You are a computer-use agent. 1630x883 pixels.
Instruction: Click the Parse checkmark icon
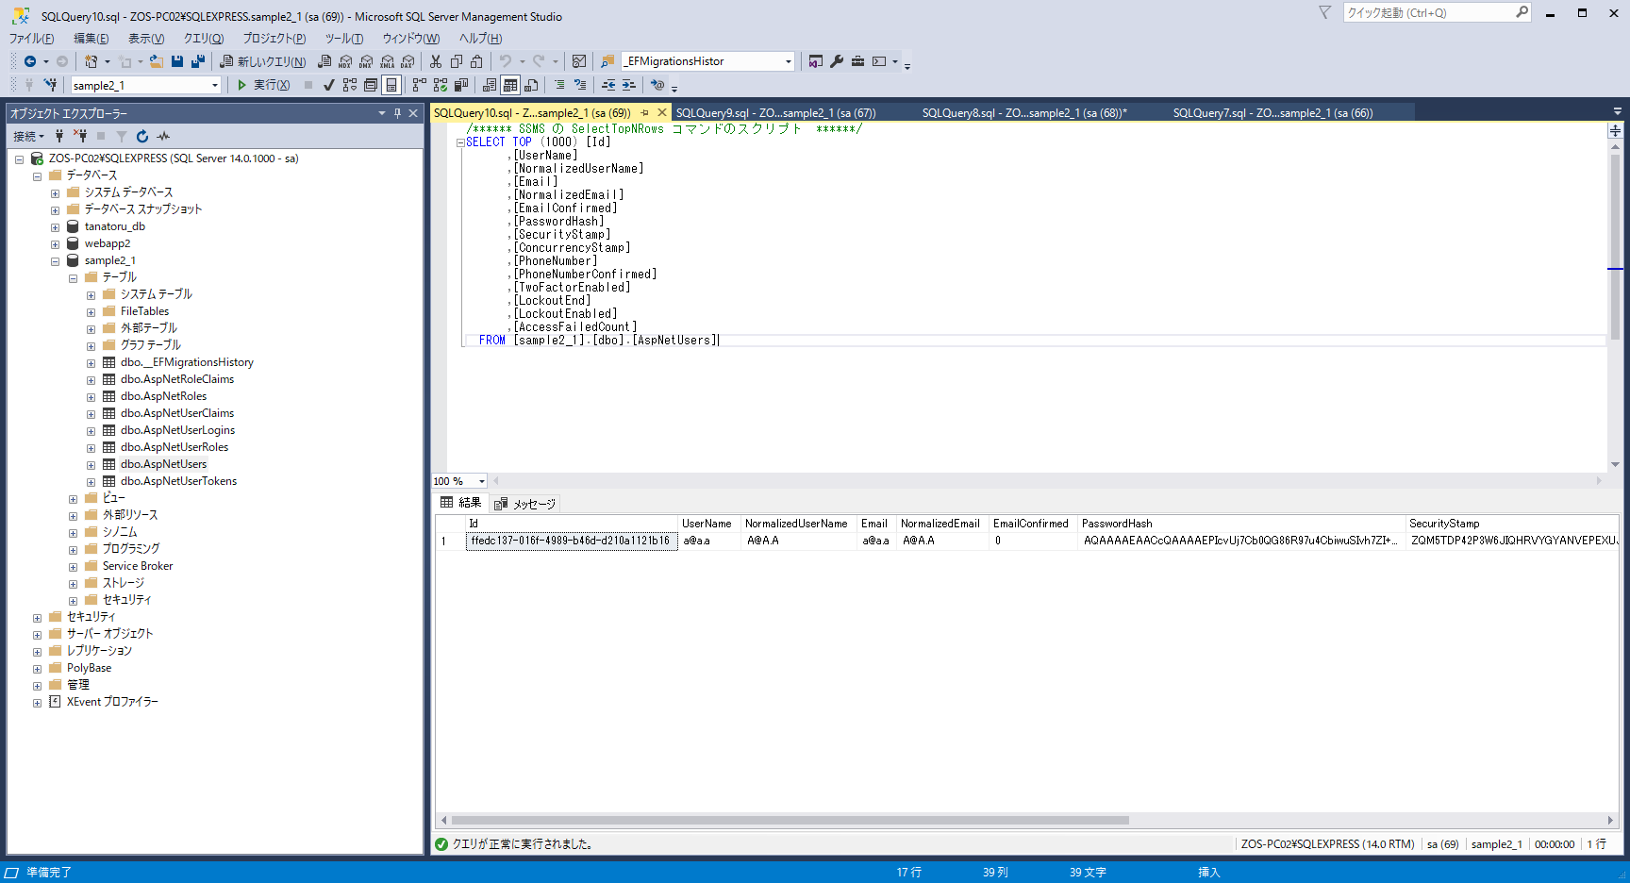[328, 85]
